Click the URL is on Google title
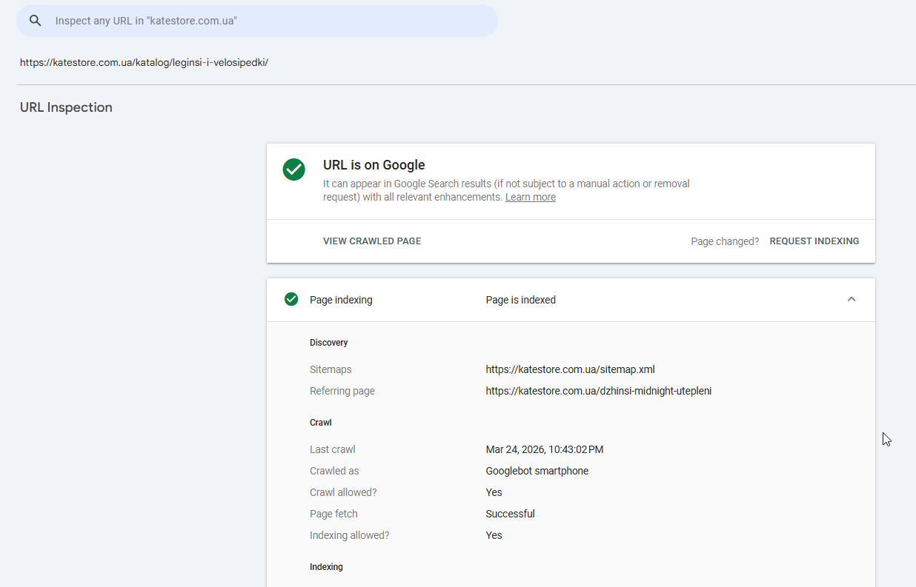 [374, 165]
